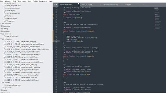Open the Help menu

click(51, 1)
